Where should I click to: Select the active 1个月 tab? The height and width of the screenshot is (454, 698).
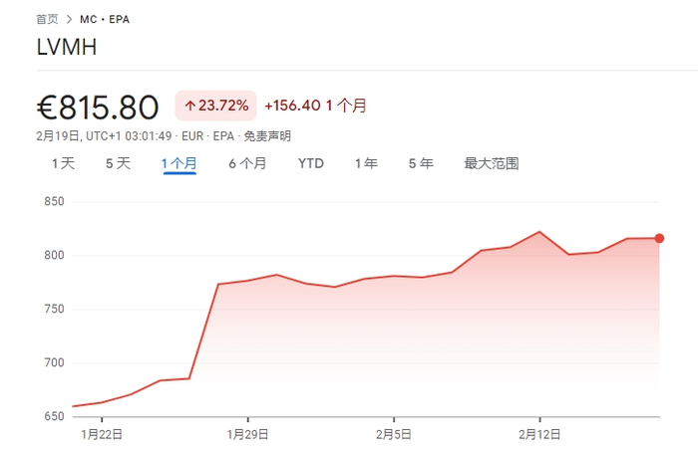(x=179, y=163)
